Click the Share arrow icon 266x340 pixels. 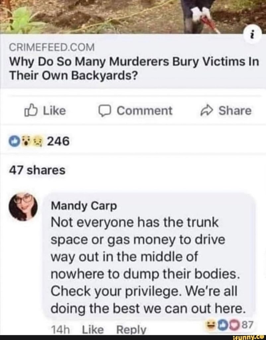point(206,111)
